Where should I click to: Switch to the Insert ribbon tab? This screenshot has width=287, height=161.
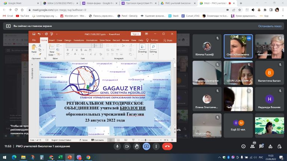(52, 40)
